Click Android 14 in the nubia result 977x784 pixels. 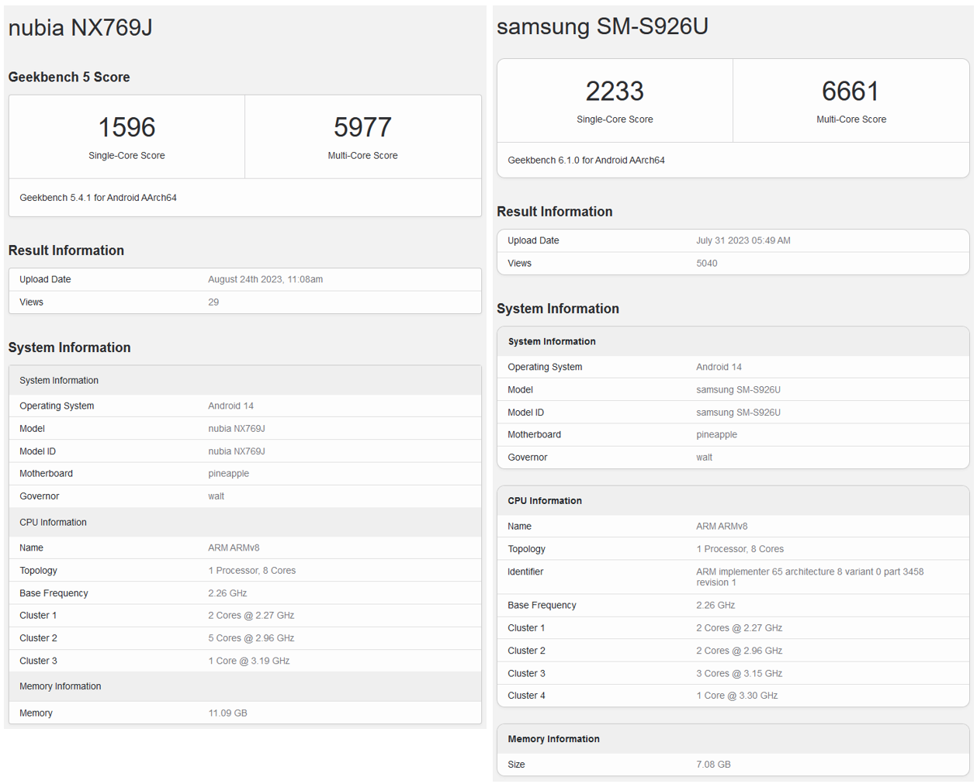[x=230, y=406]
